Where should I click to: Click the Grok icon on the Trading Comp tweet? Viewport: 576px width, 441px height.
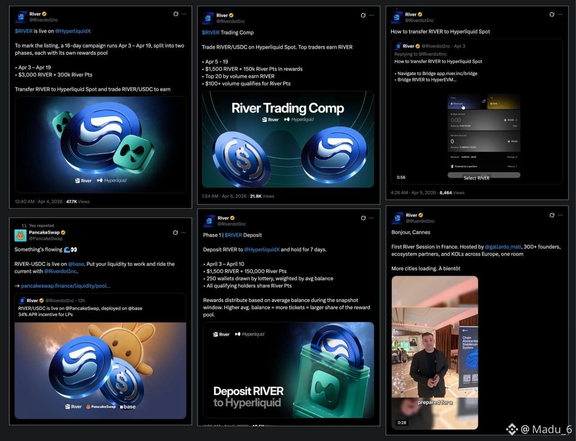363,15
